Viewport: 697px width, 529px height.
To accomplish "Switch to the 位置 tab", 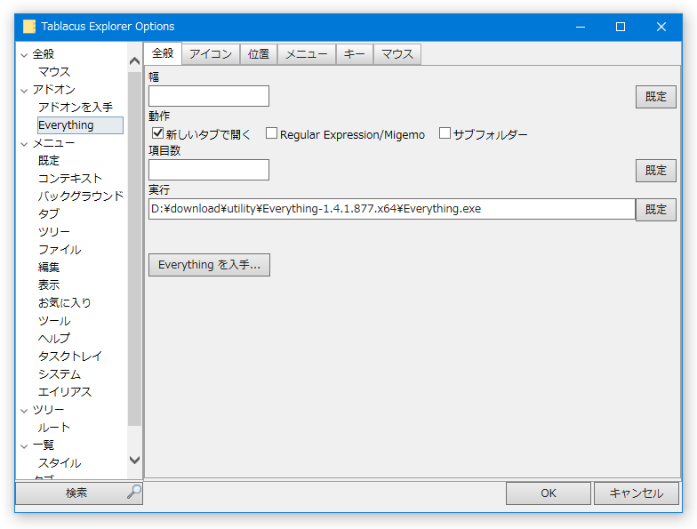I will pos(259,54).
